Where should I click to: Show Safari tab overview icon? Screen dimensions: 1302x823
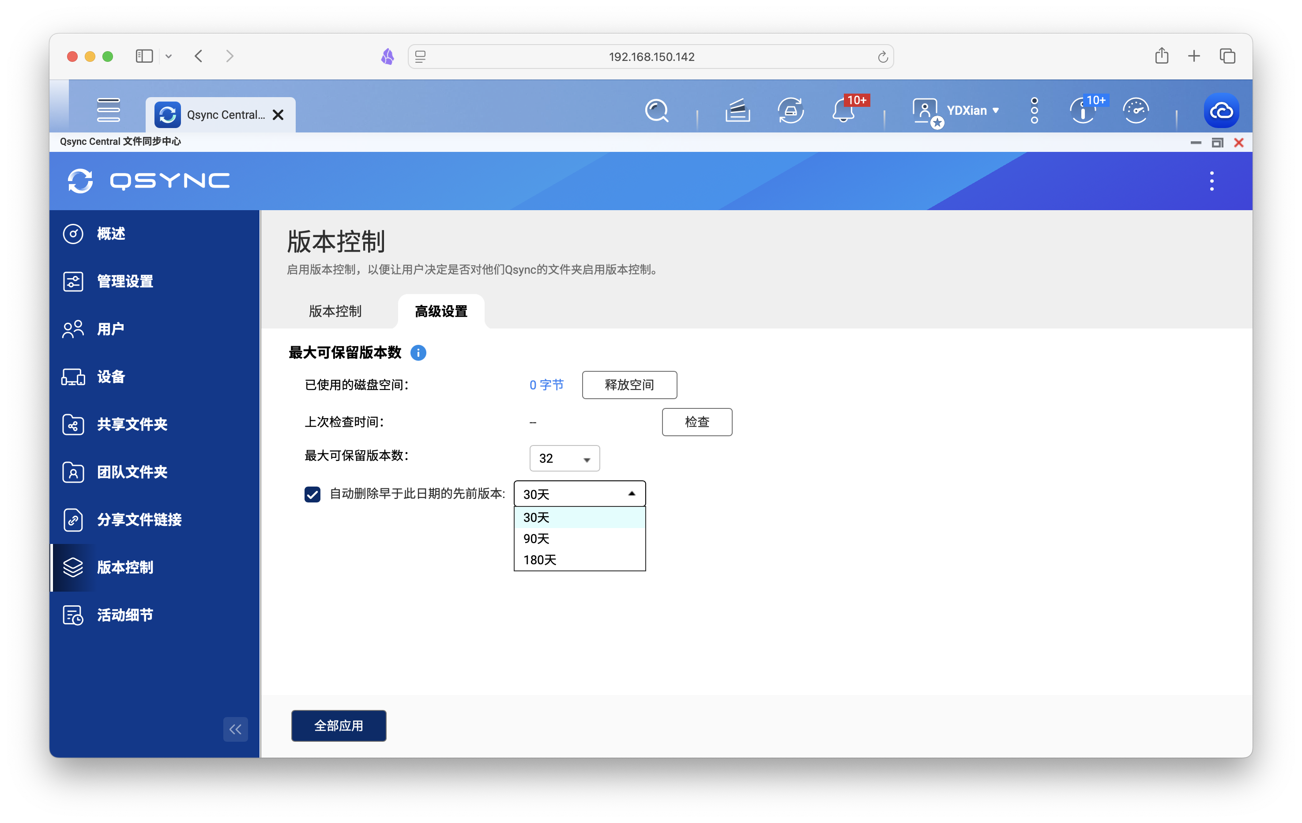coord(1227,56)
